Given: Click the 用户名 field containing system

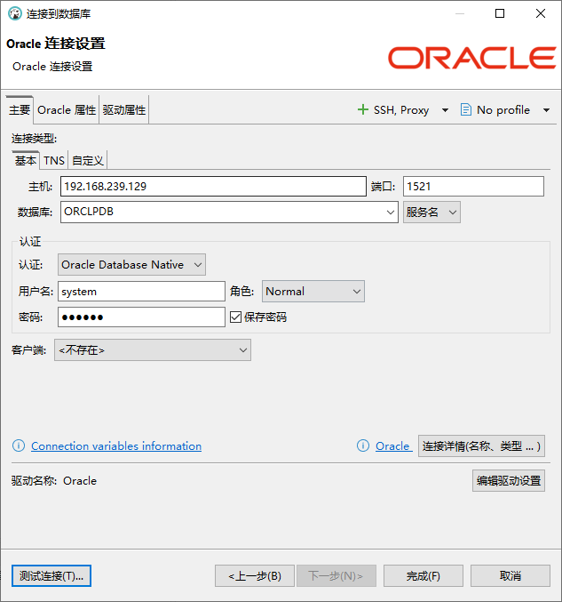Looking at the screenshot, I should (141, 292).
